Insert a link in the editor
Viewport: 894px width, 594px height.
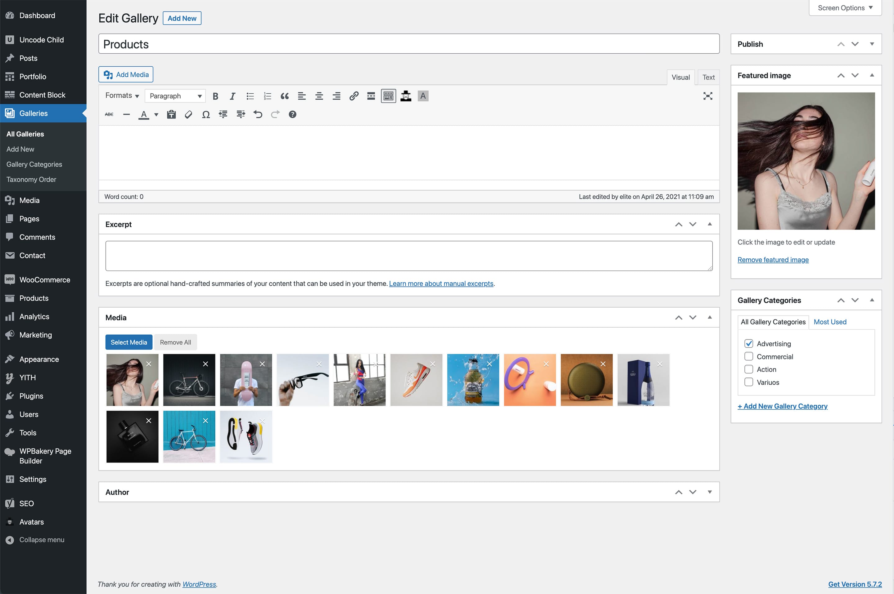click(353, 96)
